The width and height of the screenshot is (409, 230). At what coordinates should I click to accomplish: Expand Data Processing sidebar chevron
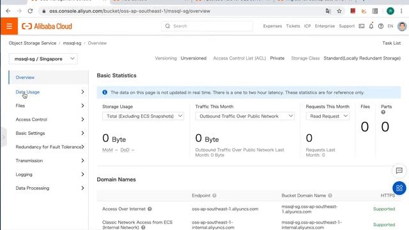pos(82,188)
